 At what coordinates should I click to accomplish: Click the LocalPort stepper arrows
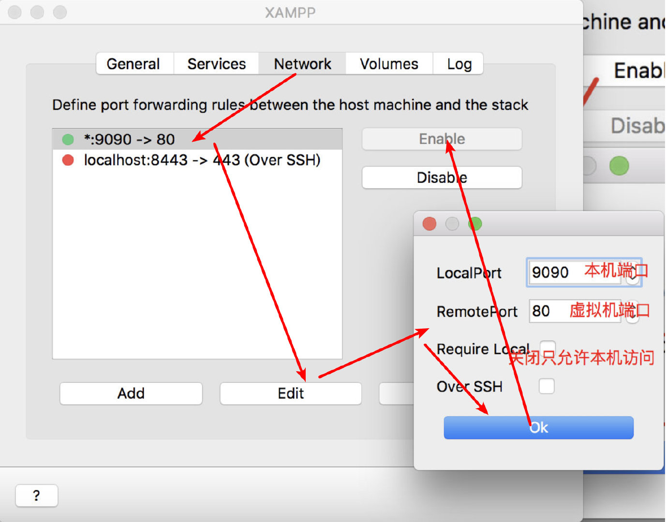(633, 273)
